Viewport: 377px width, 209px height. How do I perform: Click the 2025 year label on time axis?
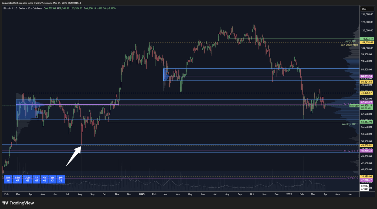(141, 195)
